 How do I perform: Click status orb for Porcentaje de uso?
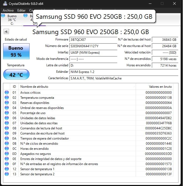point(7,113)
